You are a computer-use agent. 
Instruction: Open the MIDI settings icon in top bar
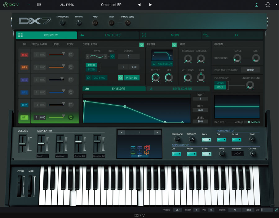[268, 5]
